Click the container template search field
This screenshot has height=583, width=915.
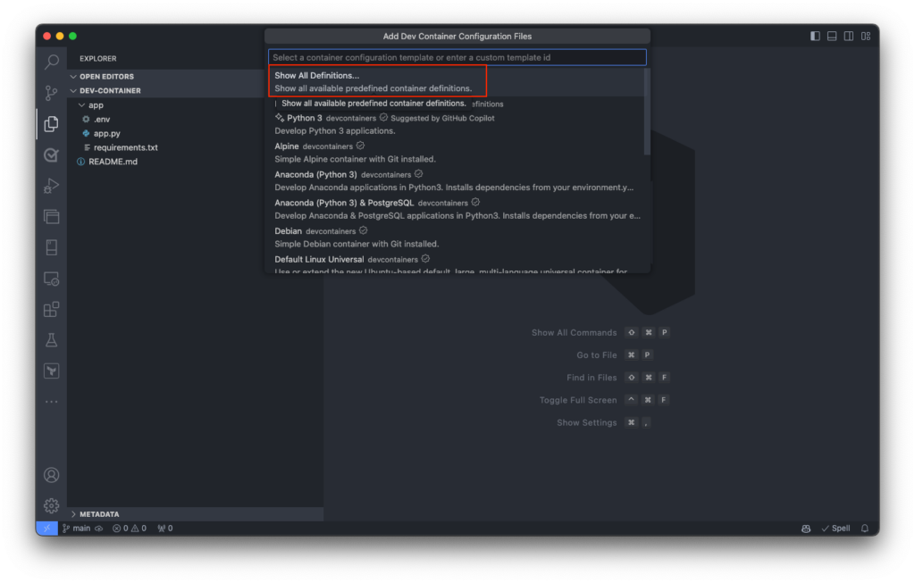coord(457,56)
